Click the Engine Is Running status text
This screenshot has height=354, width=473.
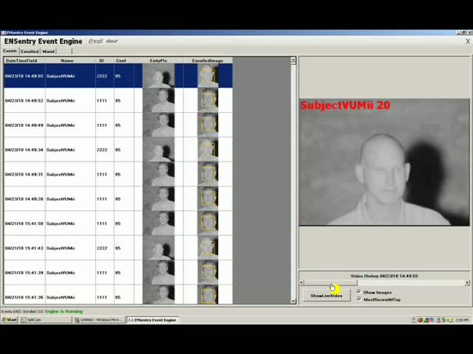pos(64,311)
